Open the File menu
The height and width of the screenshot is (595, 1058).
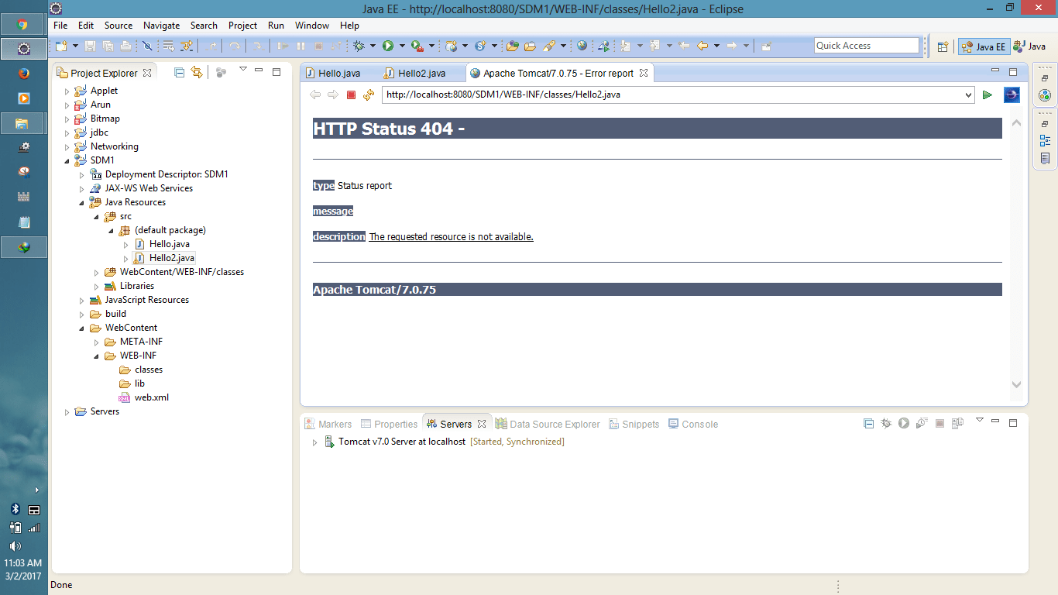(60, 26)
